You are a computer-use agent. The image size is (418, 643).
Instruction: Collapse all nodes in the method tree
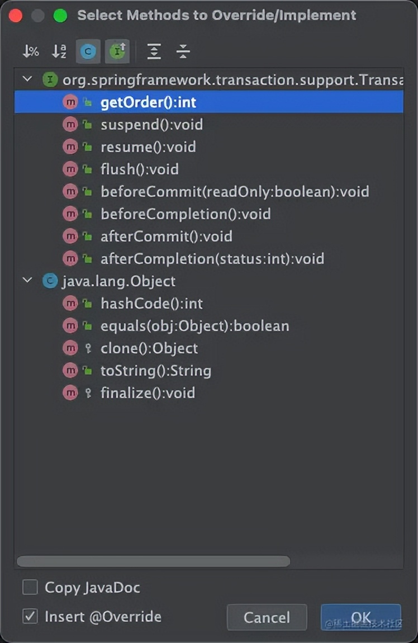point(182,51)
